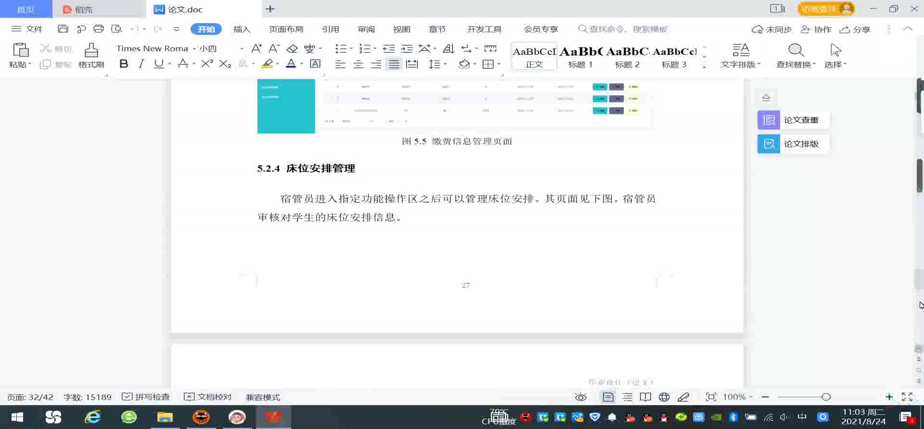The width and height of the screenshot is (924, 429).
Task: Toggle Bold formatting
Action: 124,64
